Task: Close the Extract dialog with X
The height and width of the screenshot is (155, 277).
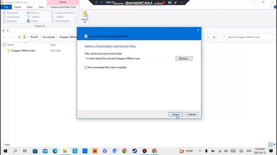Action: pyautogui.click(x=198, y=30)
